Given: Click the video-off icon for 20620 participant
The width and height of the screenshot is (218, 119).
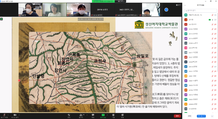Looking at the screenshot, I should coord(215,85).
